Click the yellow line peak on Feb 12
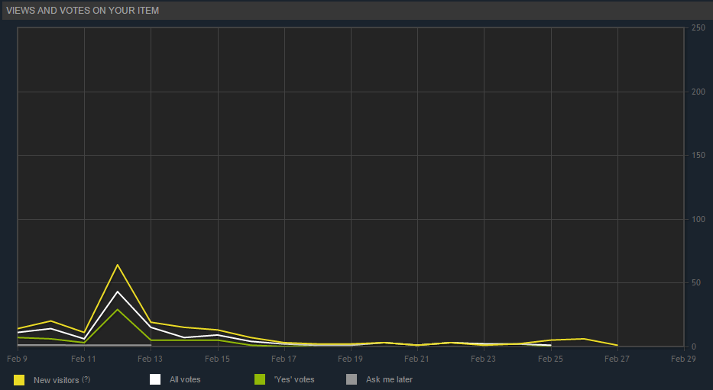 (x=118, y=265)
